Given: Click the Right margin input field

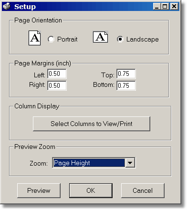Looking at the screenshot, I should pos(57,85).
